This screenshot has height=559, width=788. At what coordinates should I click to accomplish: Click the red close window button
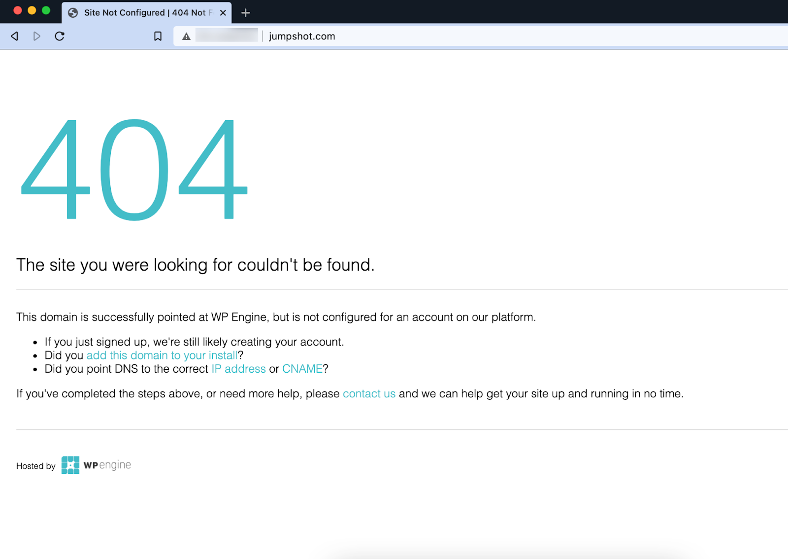[x=18, y=10]
